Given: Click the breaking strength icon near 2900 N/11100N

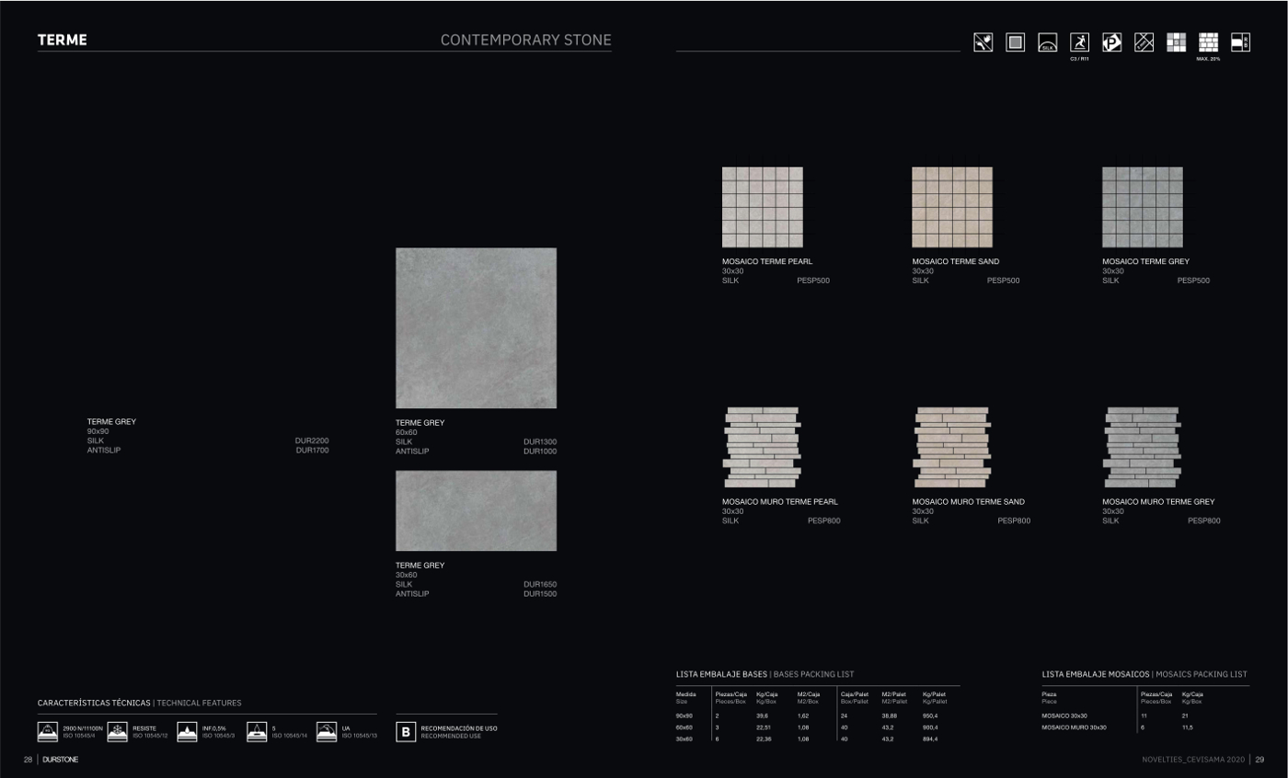Looking at the screenshot, I should (x=48, y=732).
